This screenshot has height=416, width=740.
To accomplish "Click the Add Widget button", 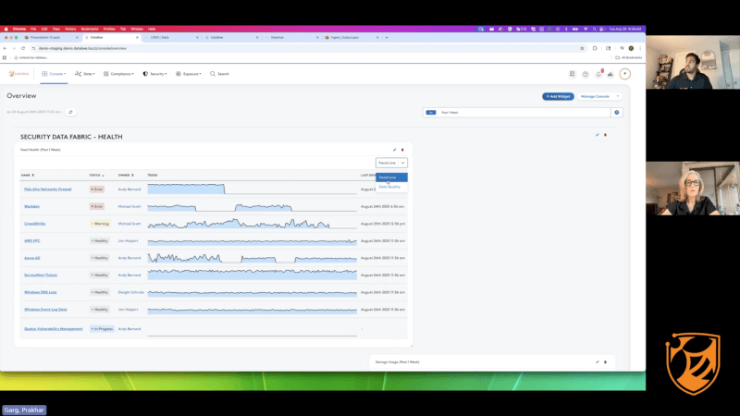I will 558,96.
